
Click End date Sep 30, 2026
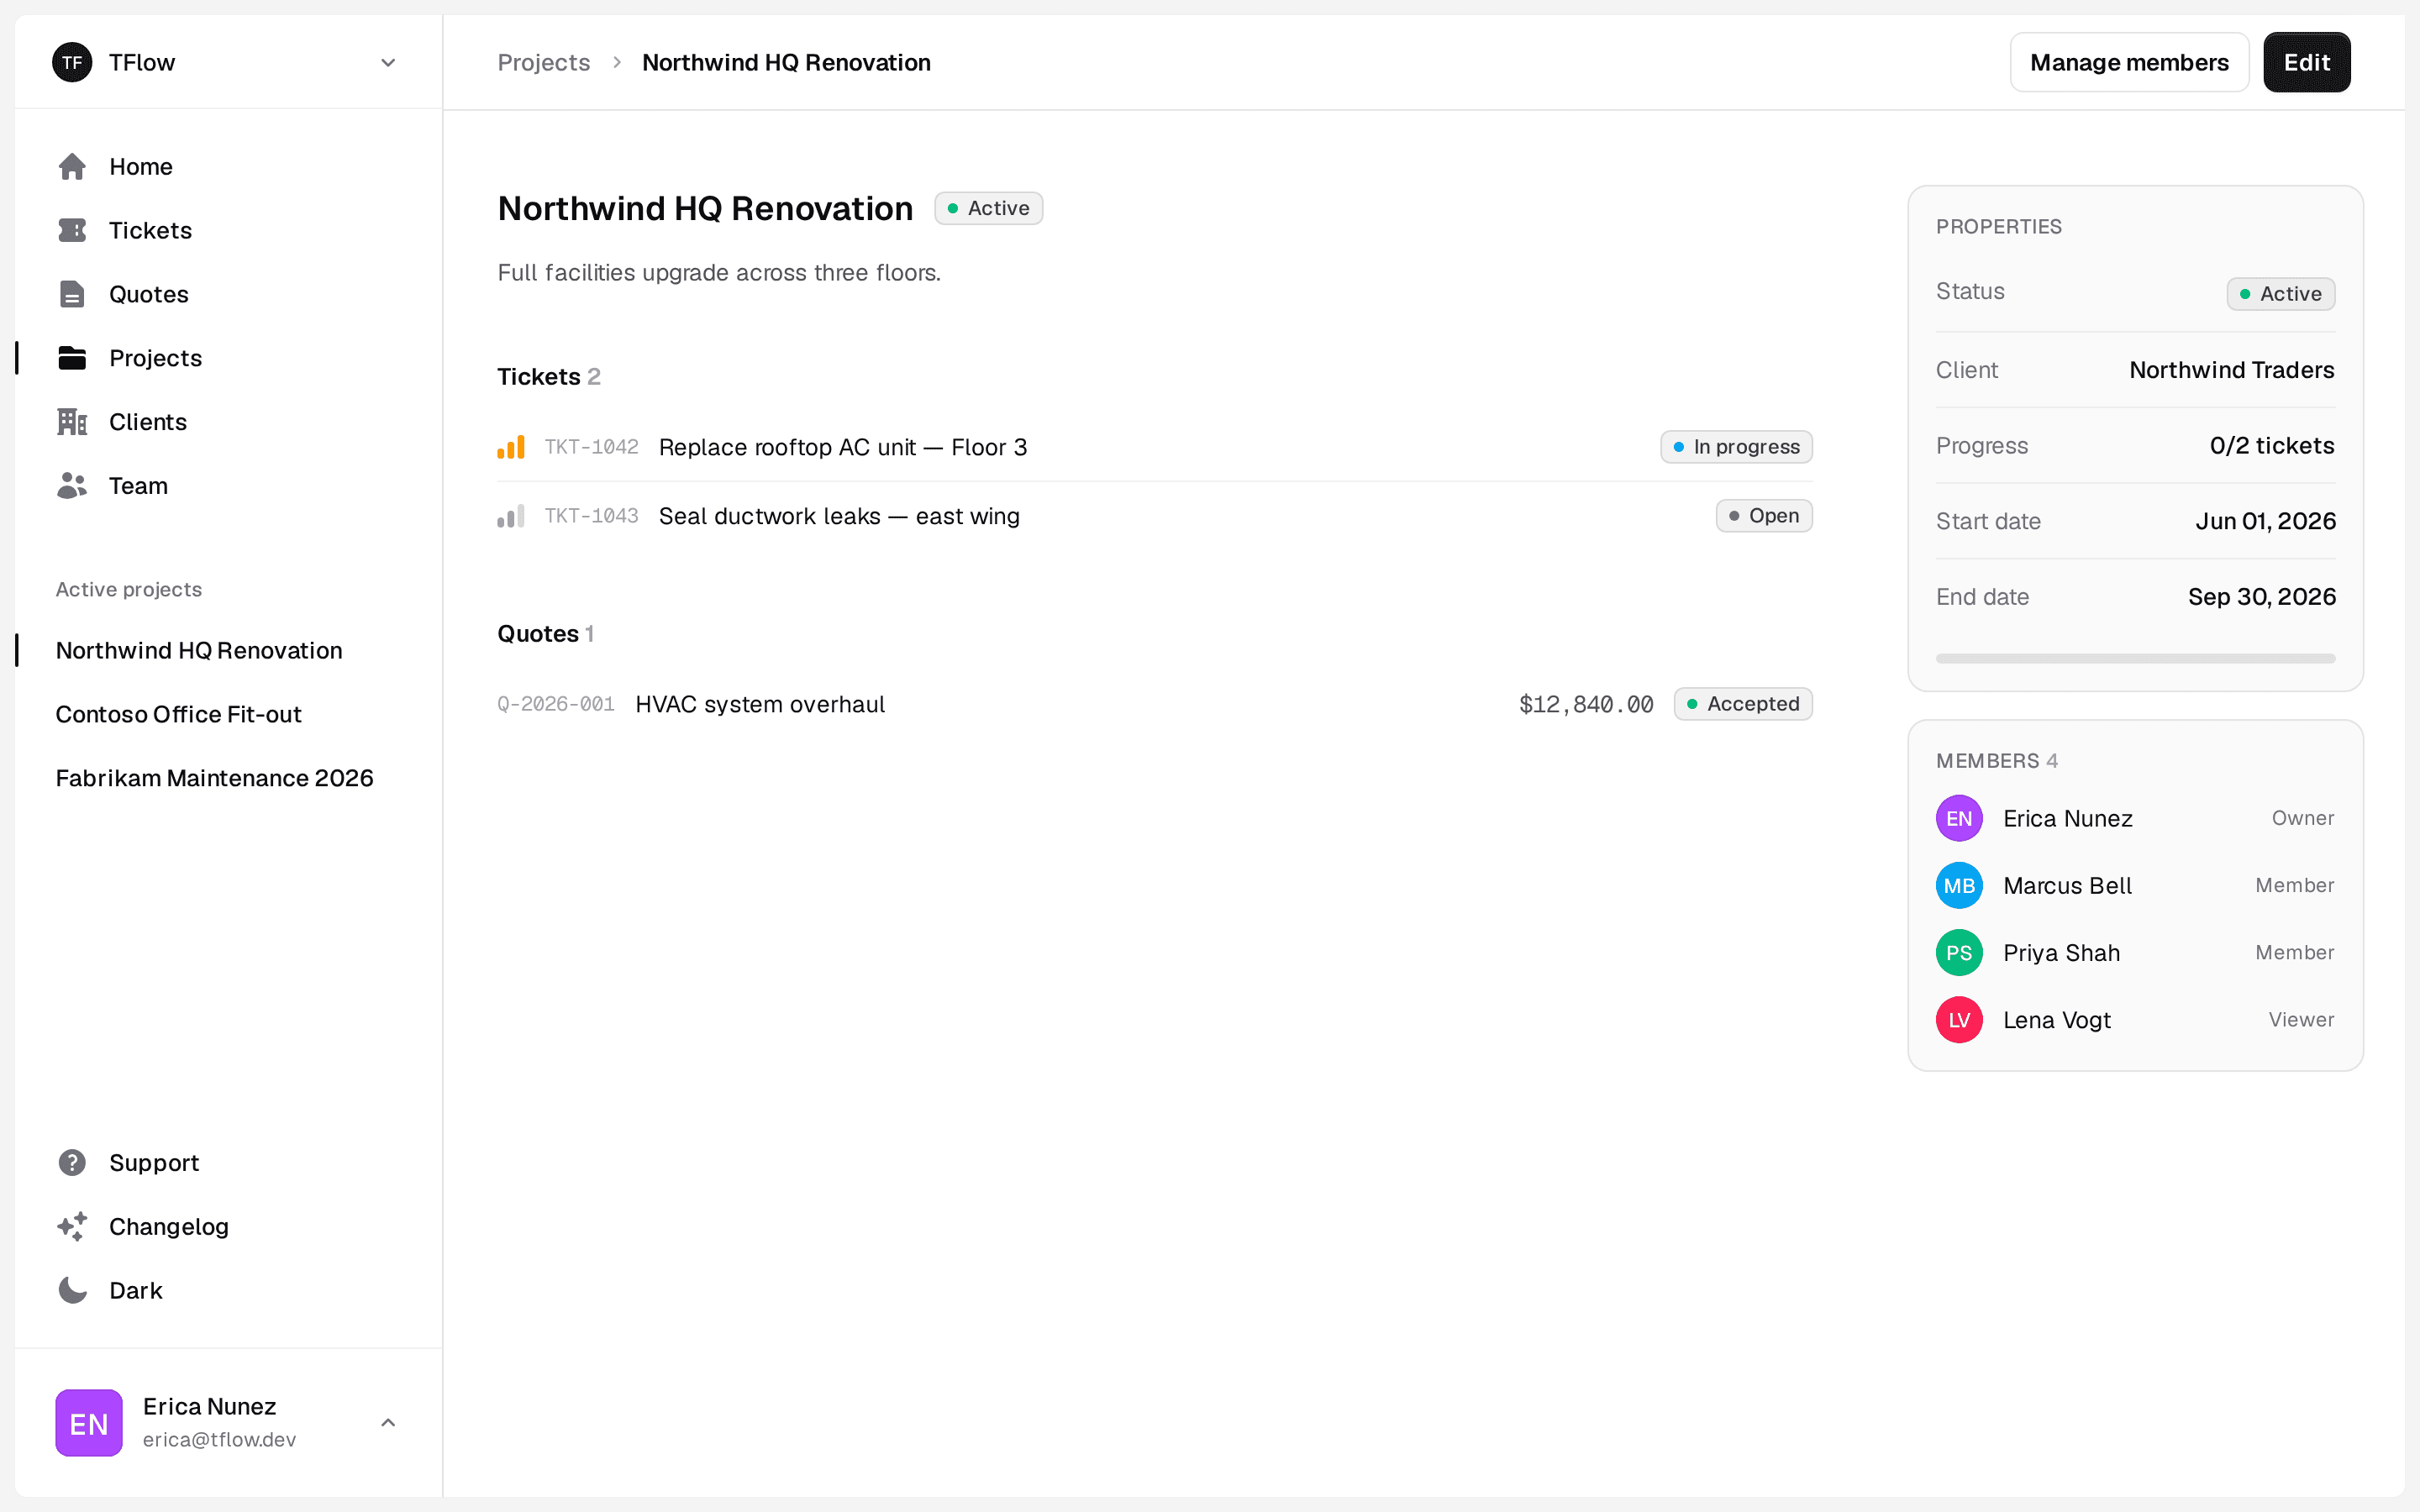[x=2261, y=597]
